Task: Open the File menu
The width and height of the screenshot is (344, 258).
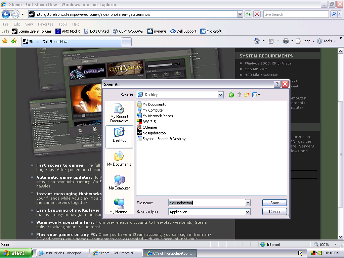Action: [x=6, y=24]
